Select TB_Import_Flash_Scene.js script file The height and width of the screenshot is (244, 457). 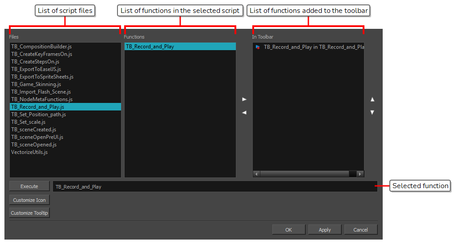[65, 92]
